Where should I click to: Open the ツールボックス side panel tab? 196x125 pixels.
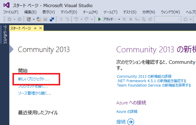5,34
